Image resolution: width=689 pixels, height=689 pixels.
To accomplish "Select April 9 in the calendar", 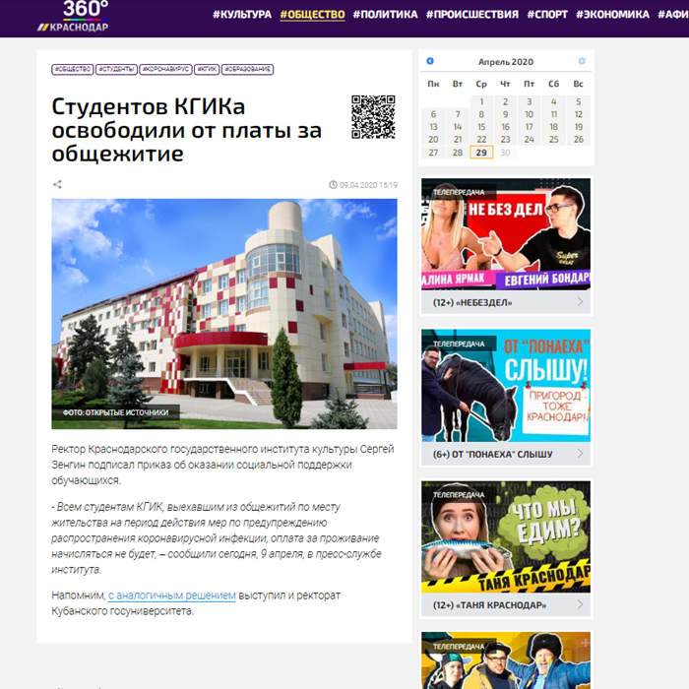I will tap(505, 114).
